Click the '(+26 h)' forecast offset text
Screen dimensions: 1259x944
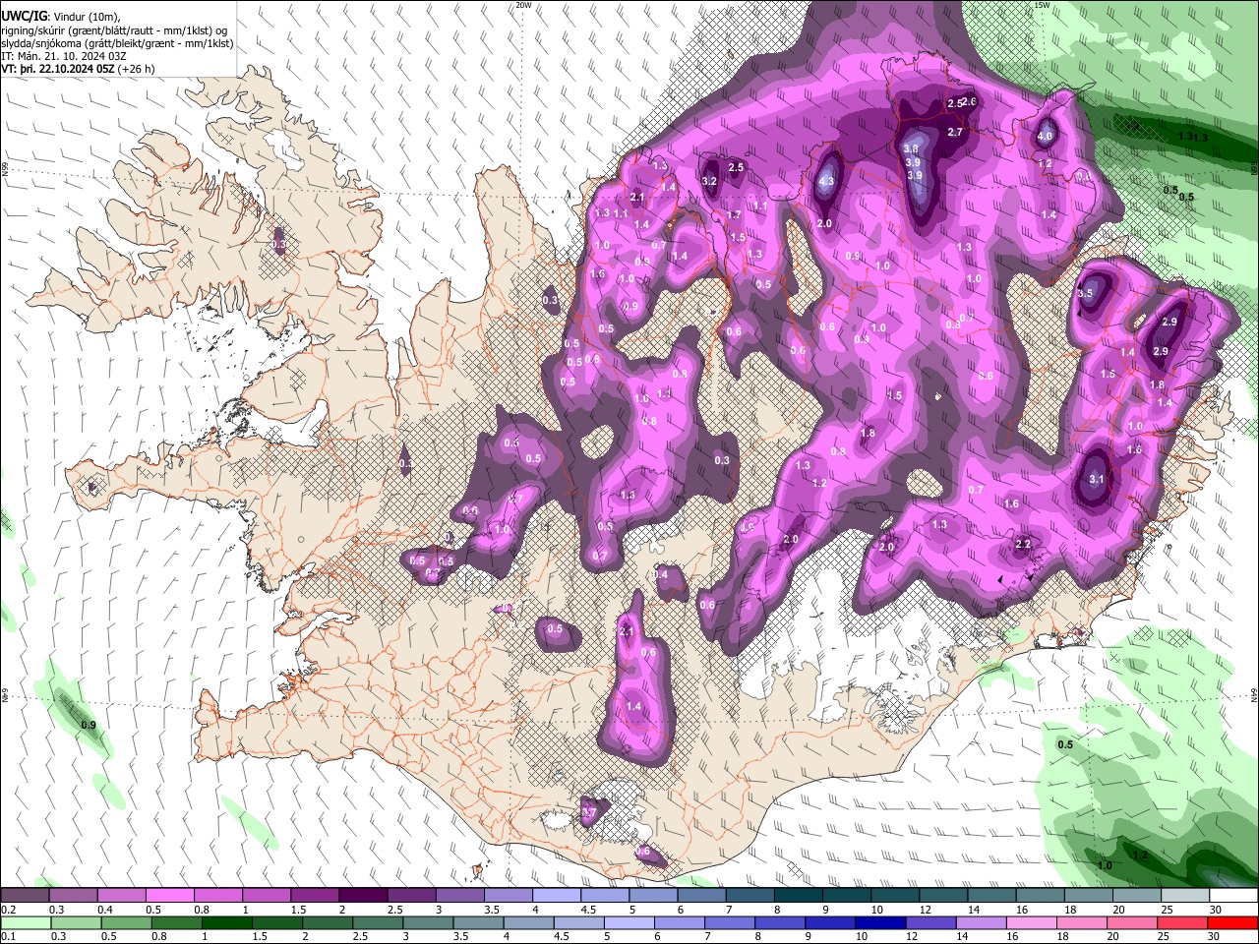(x=136, y=69)
